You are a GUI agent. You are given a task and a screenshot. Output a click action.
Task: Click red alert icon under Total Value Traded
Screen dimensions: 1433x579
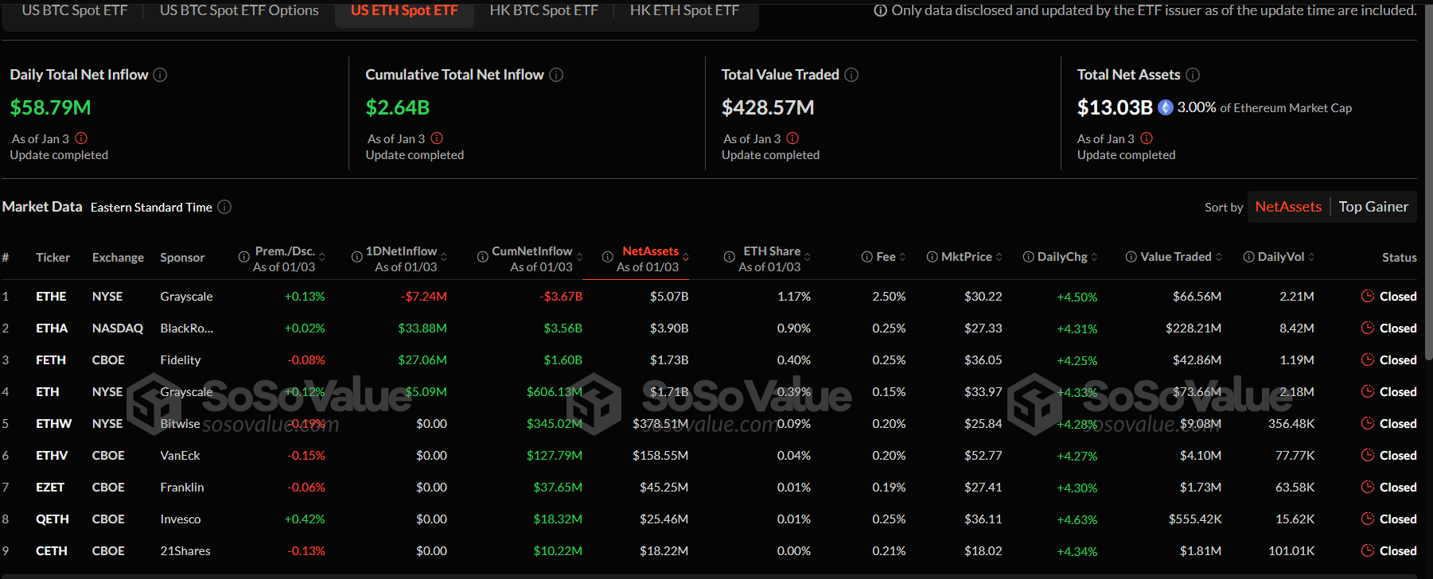click(792, 138)
